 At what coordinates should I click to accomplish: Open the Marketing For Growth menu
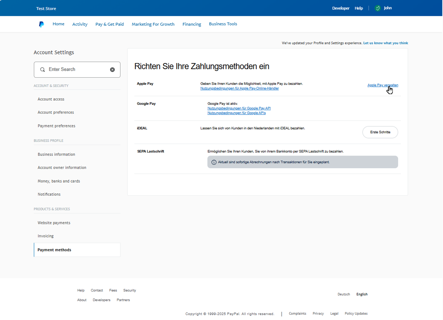pyautogui.click(x=153, y=24)
